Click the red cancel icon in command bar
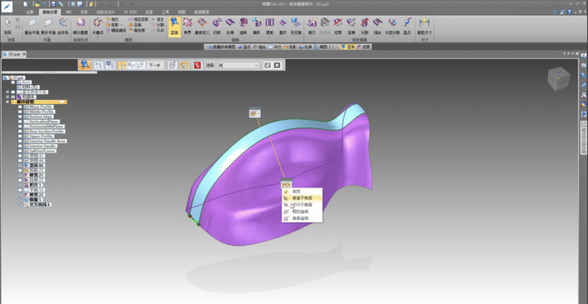Screen dimensions: 588x304 click(197, 65)
